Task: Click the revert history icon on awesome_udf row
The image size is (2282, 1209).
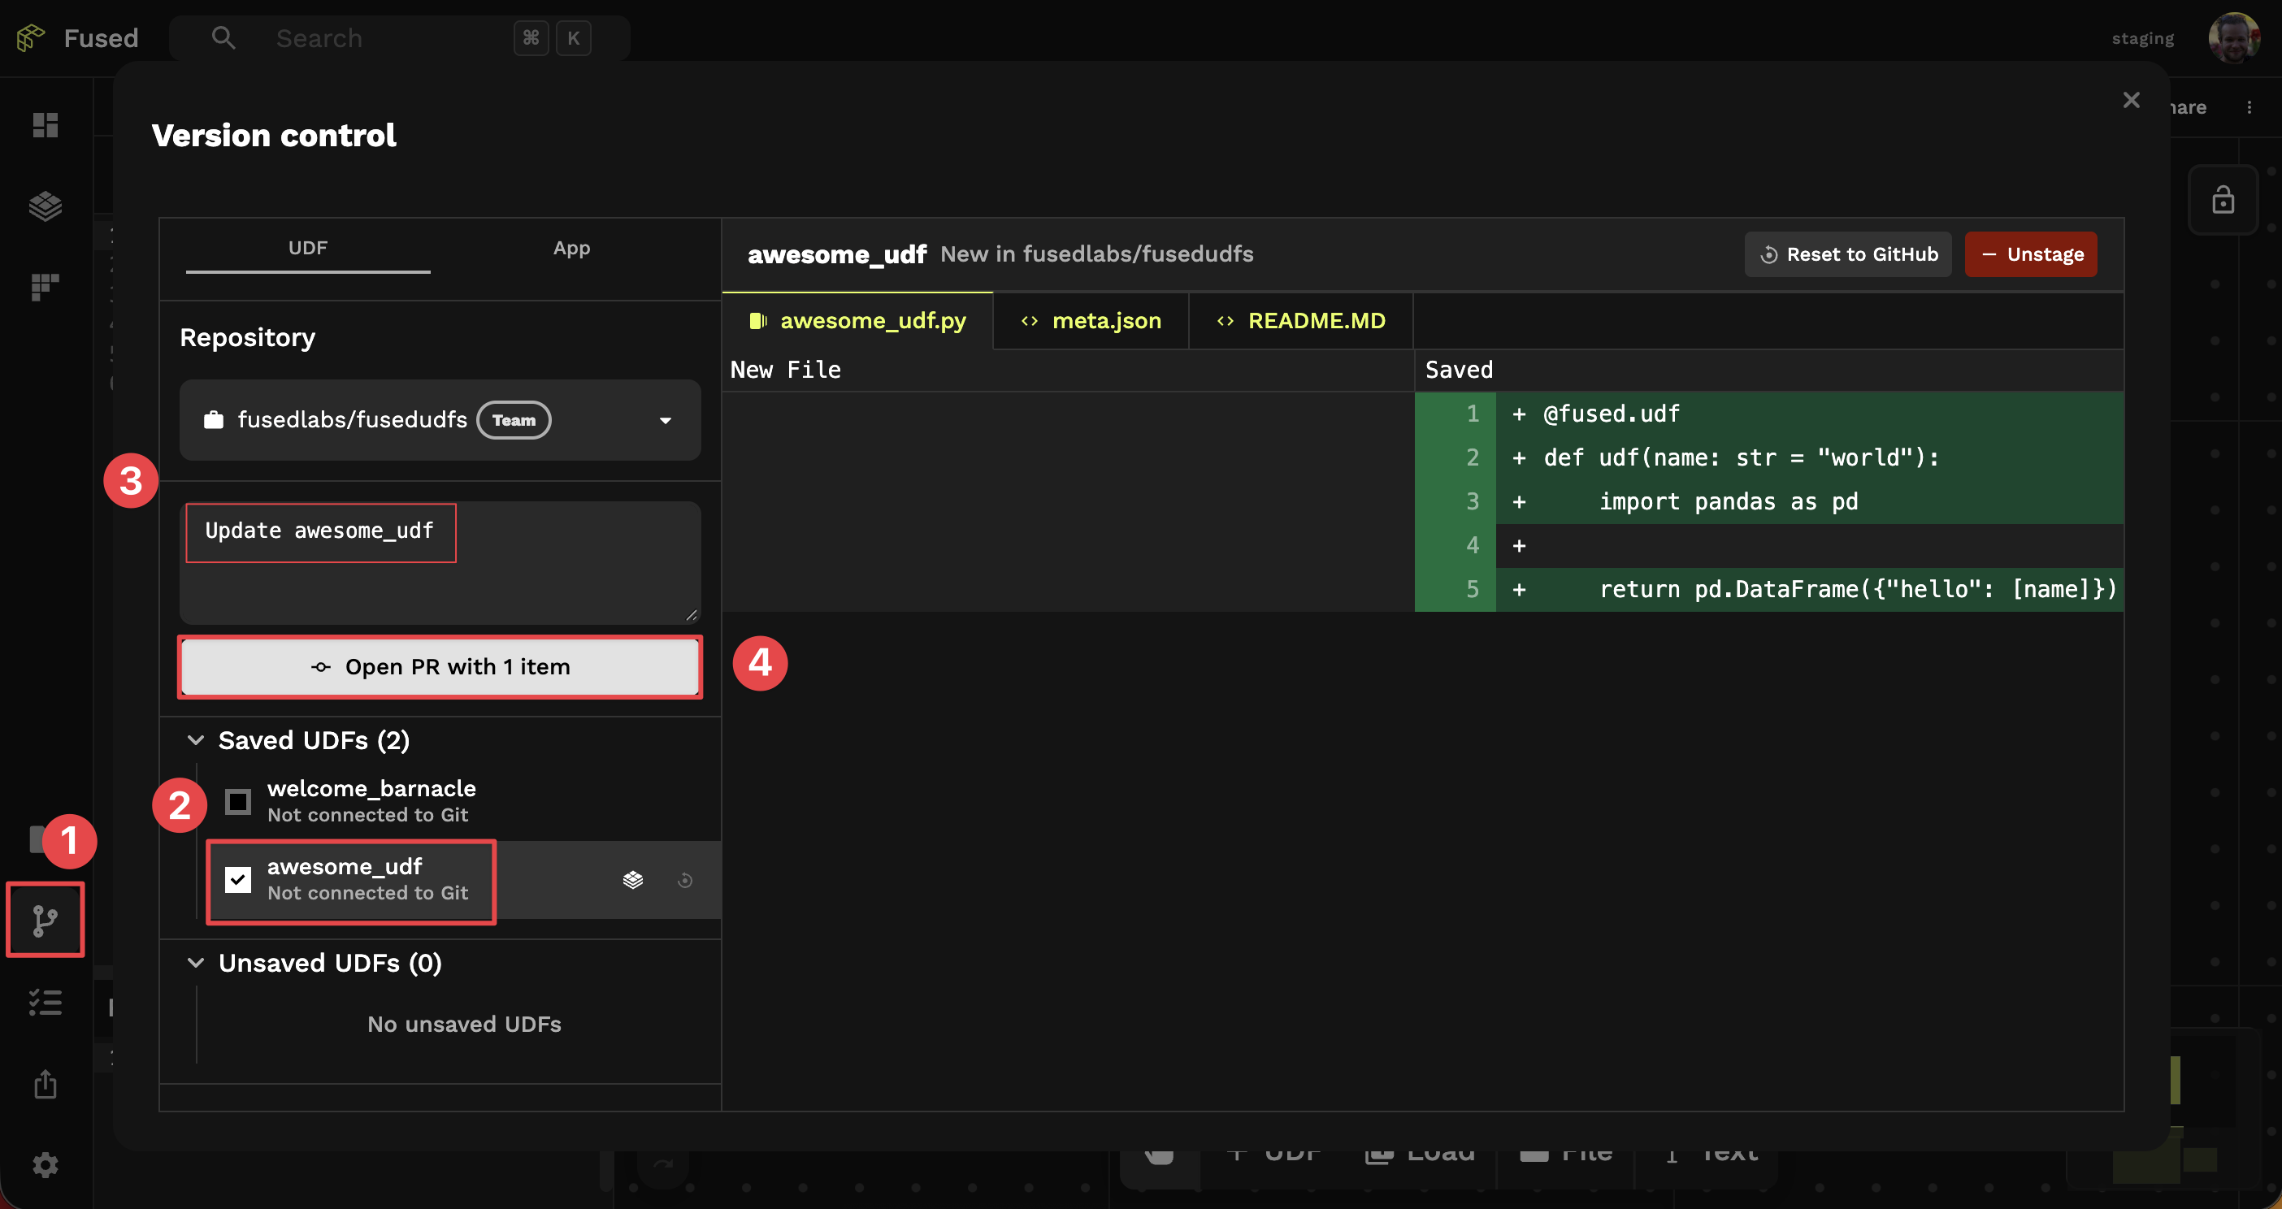Action: coord(685,879)
